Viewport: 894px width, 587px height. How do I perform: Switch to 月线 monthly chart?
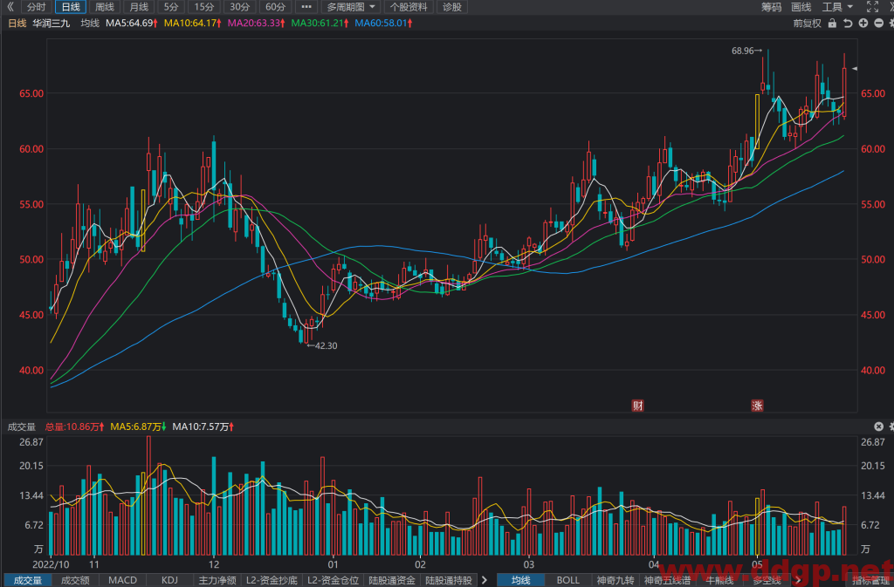(x=139, y=7)
